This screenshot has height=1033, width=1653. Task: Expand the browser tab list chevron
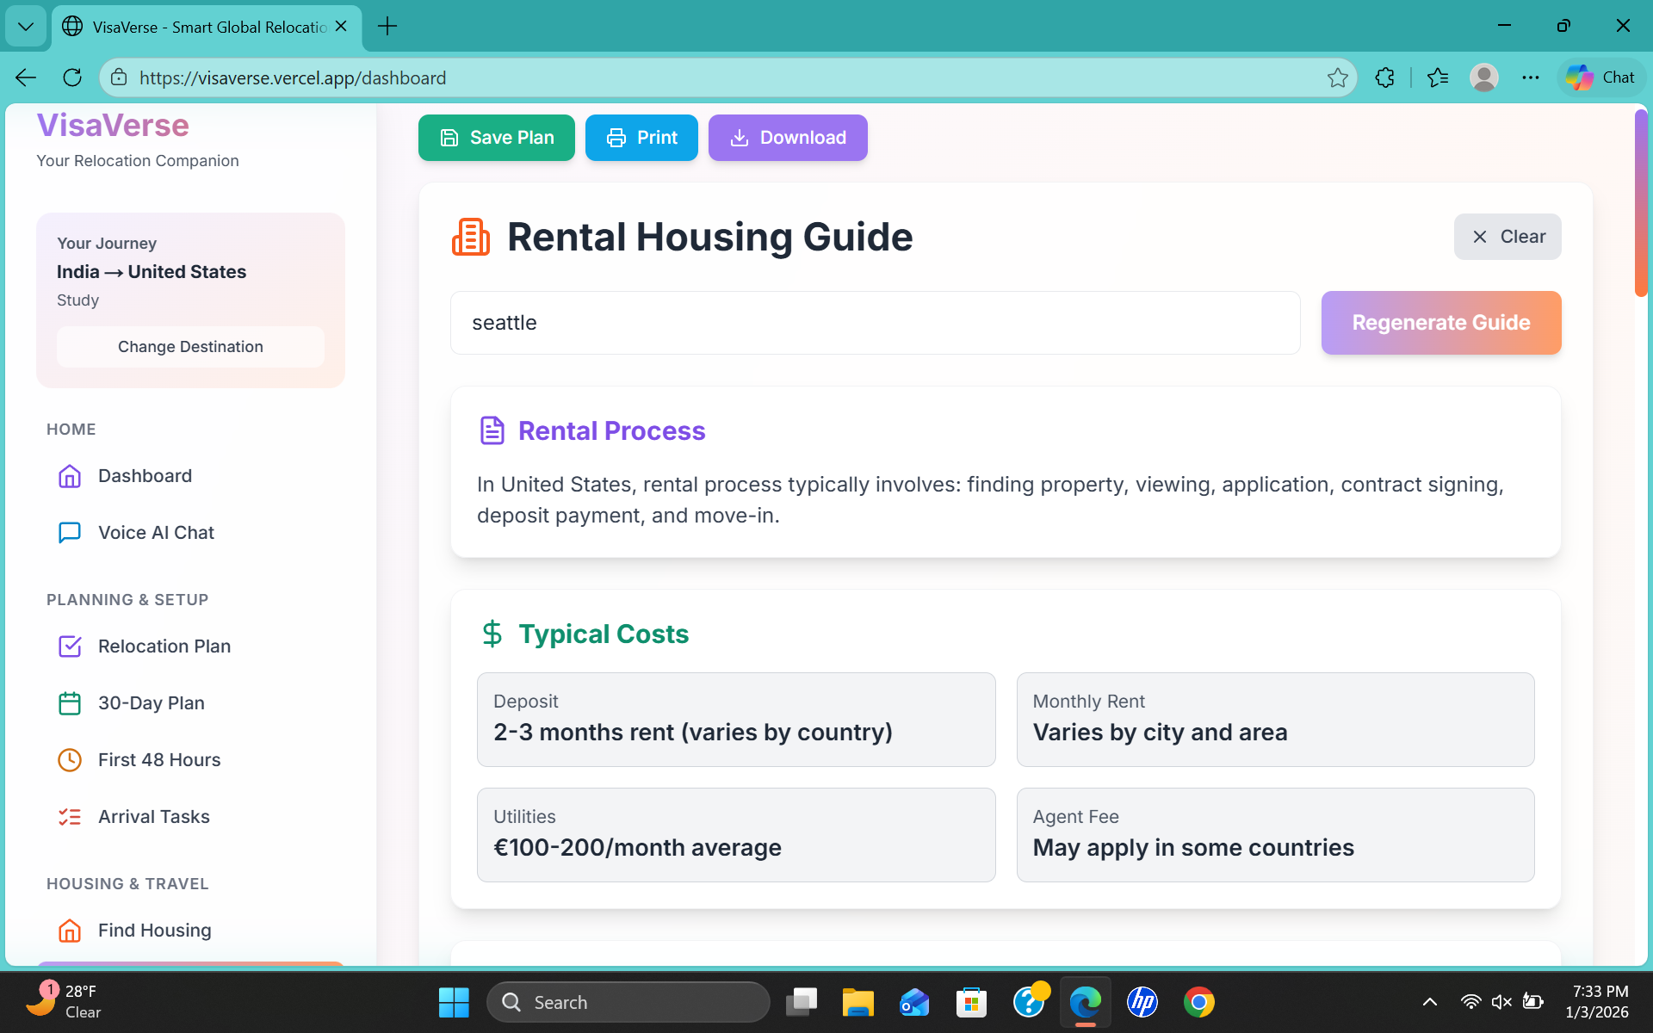tap(26, 26)
